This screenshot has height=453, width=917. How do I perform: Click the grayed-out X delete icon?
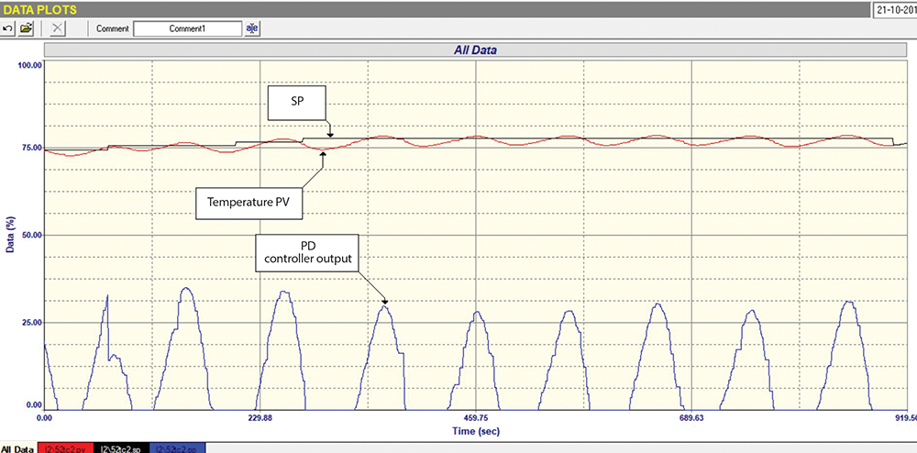coord(58,28)
